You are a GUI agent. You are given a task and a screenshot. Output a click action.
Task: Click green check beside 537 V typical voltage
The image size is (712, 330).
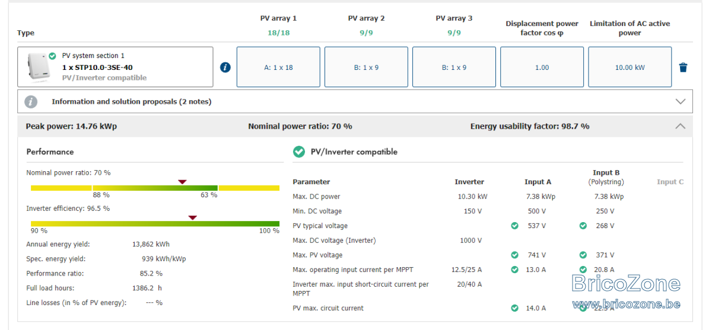tap(514, 226)
